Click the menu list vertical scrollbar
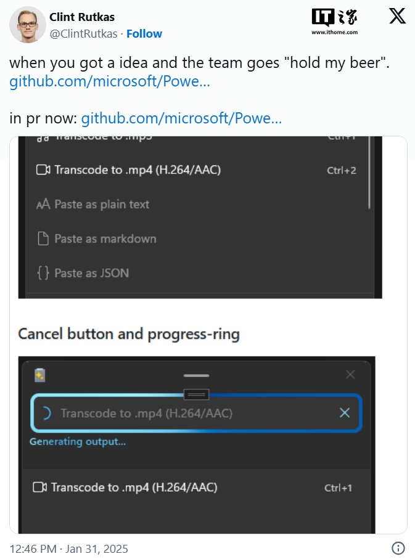 (x=369, y=172)
